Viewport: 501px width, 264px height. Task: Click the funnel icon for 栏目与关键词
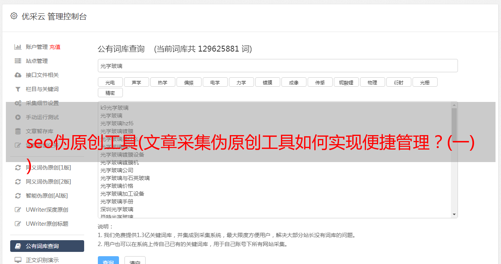tap(18, 89)
